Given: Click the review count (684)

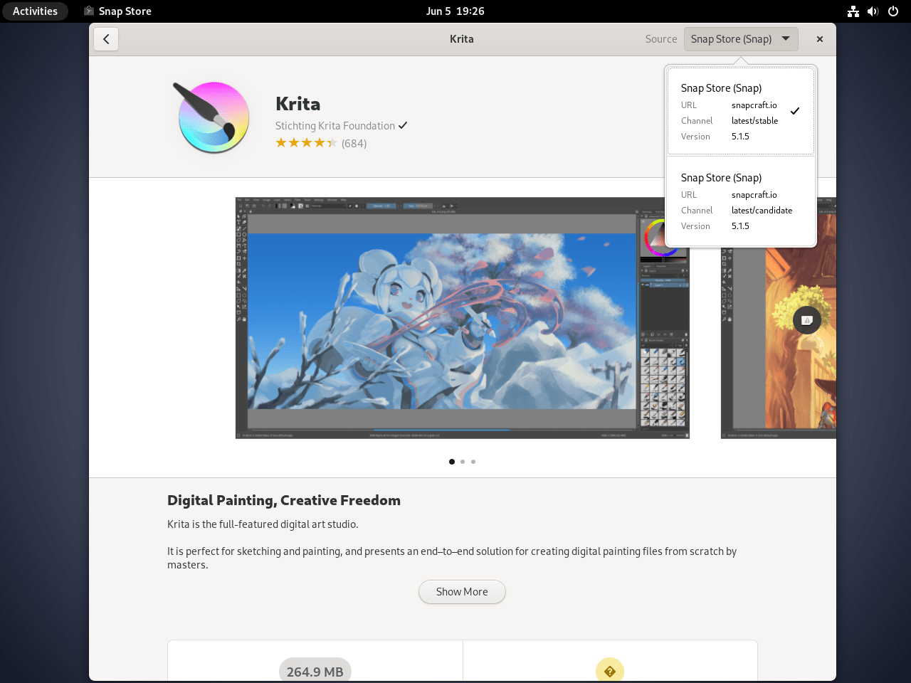Looking at the screenshot, I should (x=354, y=144).
